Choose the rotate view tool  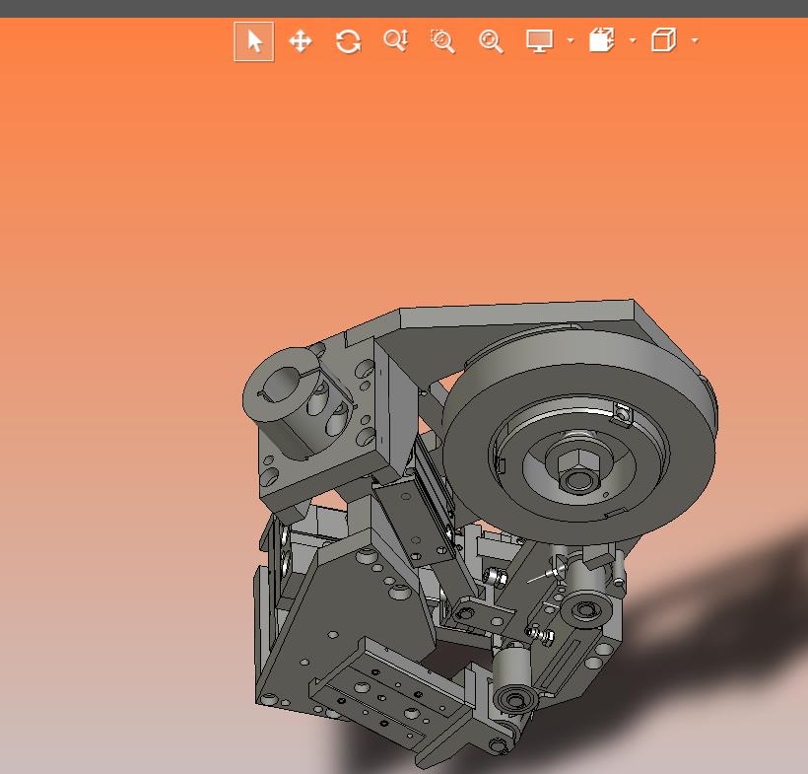(349, 41)
